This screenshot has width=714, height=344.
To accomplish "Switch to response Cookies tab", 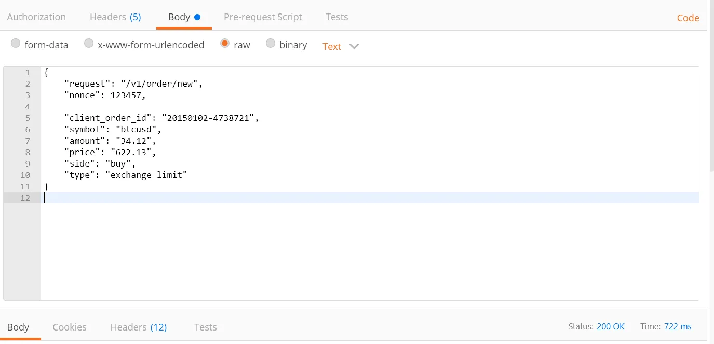I will [70, 327].
